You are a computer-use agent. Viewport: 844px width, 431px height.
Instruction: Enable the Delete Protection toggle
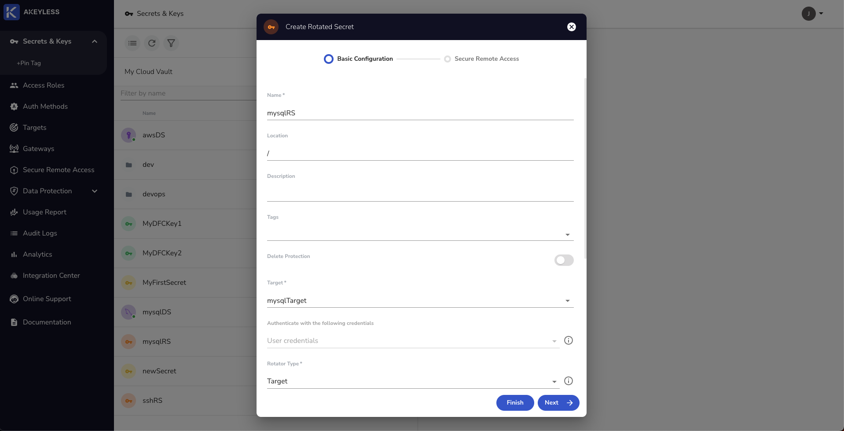pos(564,260)
